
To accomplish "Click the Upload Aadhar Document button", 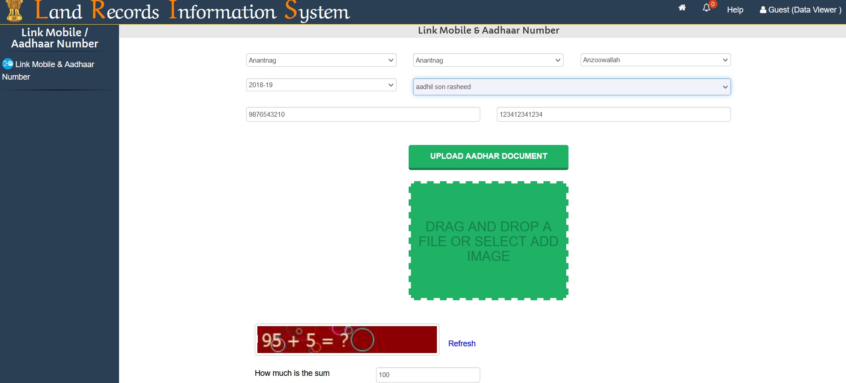I will tap(488, 157).
